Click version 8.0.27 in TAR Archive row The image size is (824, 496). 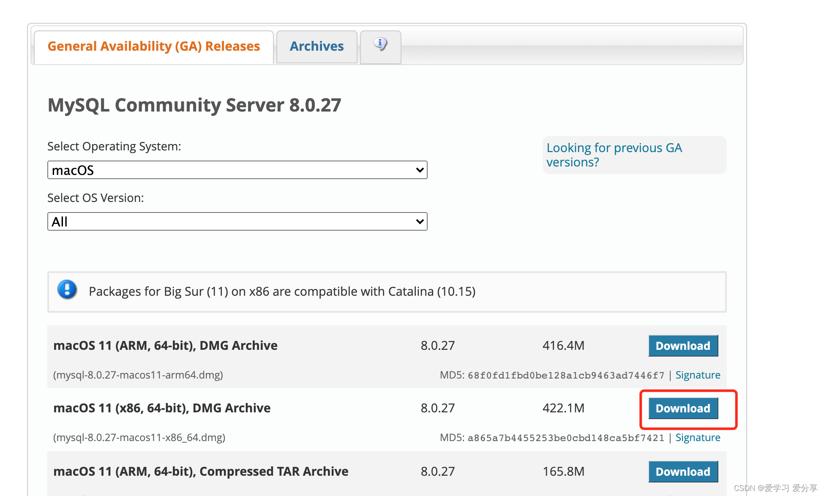pos(438,471)
